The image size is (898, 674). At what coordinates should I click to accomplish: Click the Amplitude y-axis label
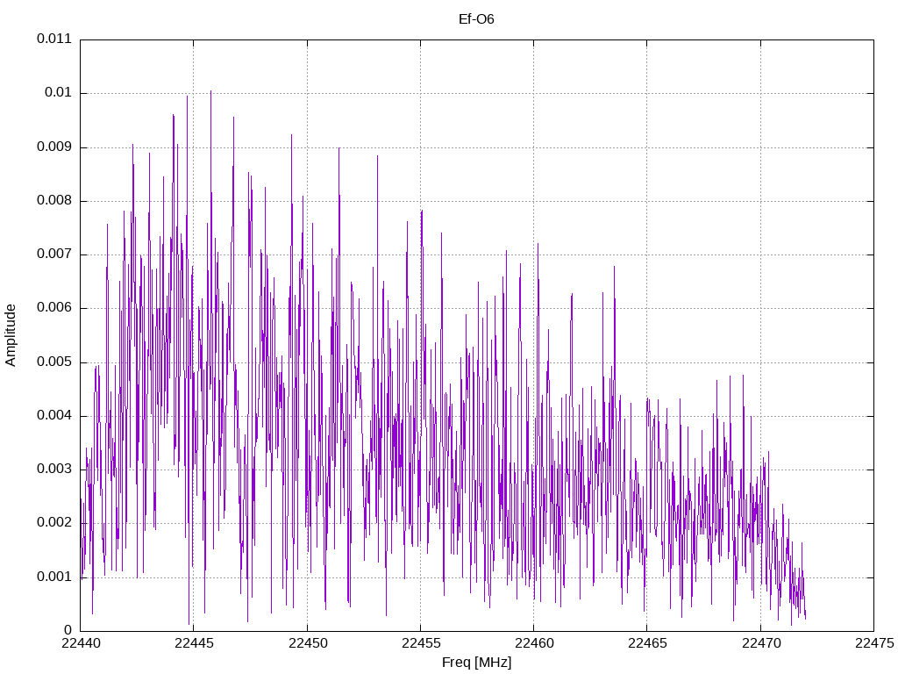pos(11,335)
